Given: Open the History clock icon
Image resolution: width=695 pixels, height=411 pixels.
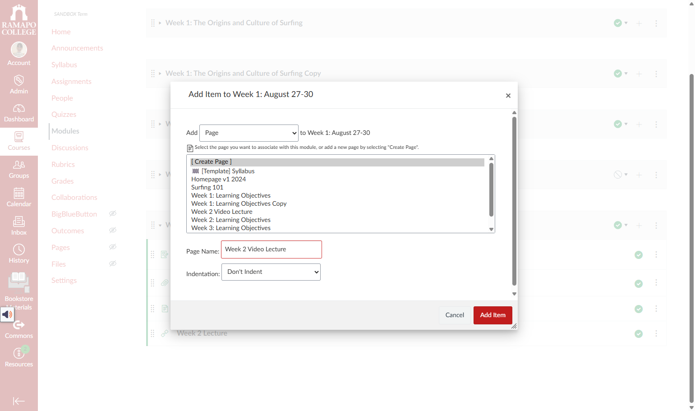Looking at the screenshot, I should [x=19, y=249].
